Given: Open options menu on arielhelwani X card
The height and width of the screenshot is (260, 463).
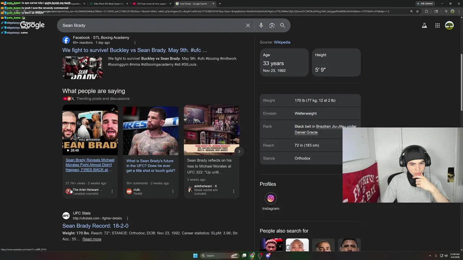Looking at the screenshot, I should point(233,191).
